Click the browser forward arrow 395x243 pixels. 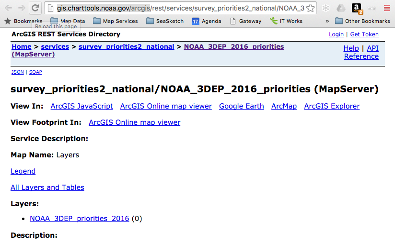click(x=22, y=8)
